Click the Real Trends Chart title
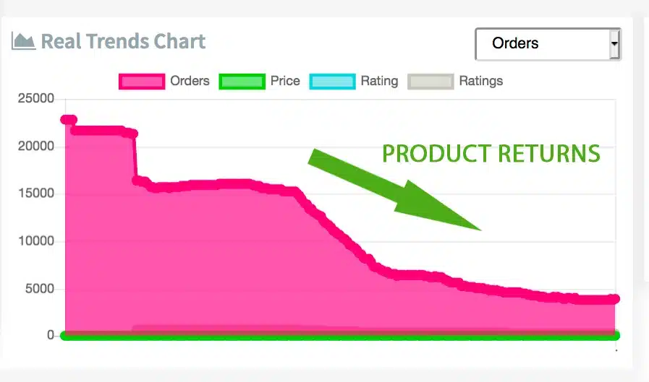Screen dimensions: 649x382 123,41
